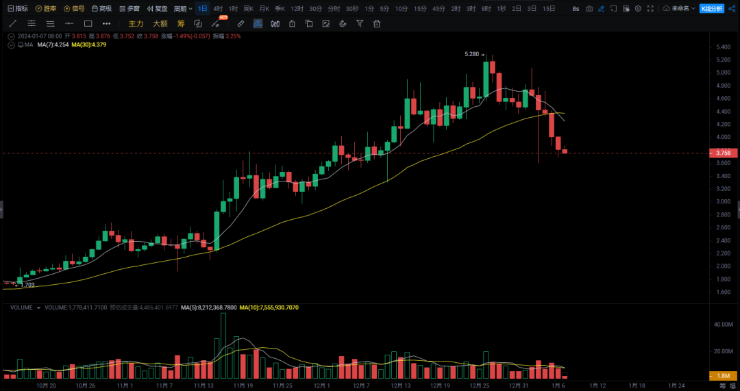Click the 筹 chip distribution button
740x391 pixels.
point(181,23)
